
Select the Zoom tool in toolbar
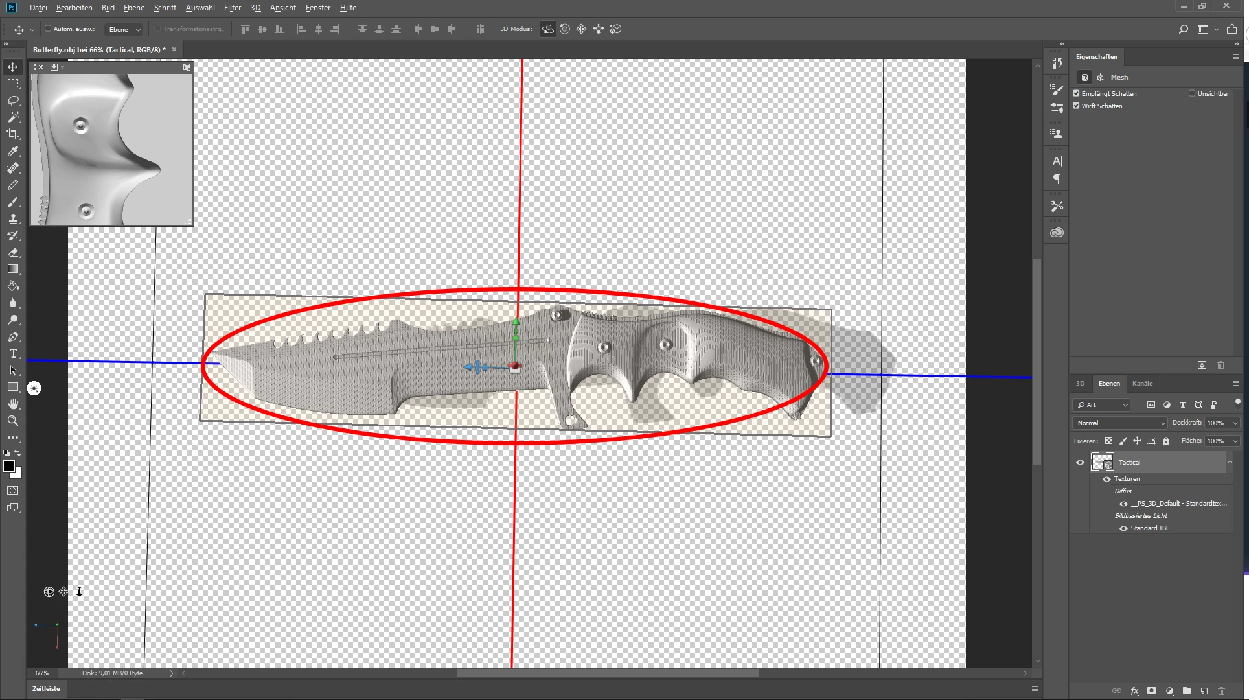pyautogui.click(x=13, y=421)
